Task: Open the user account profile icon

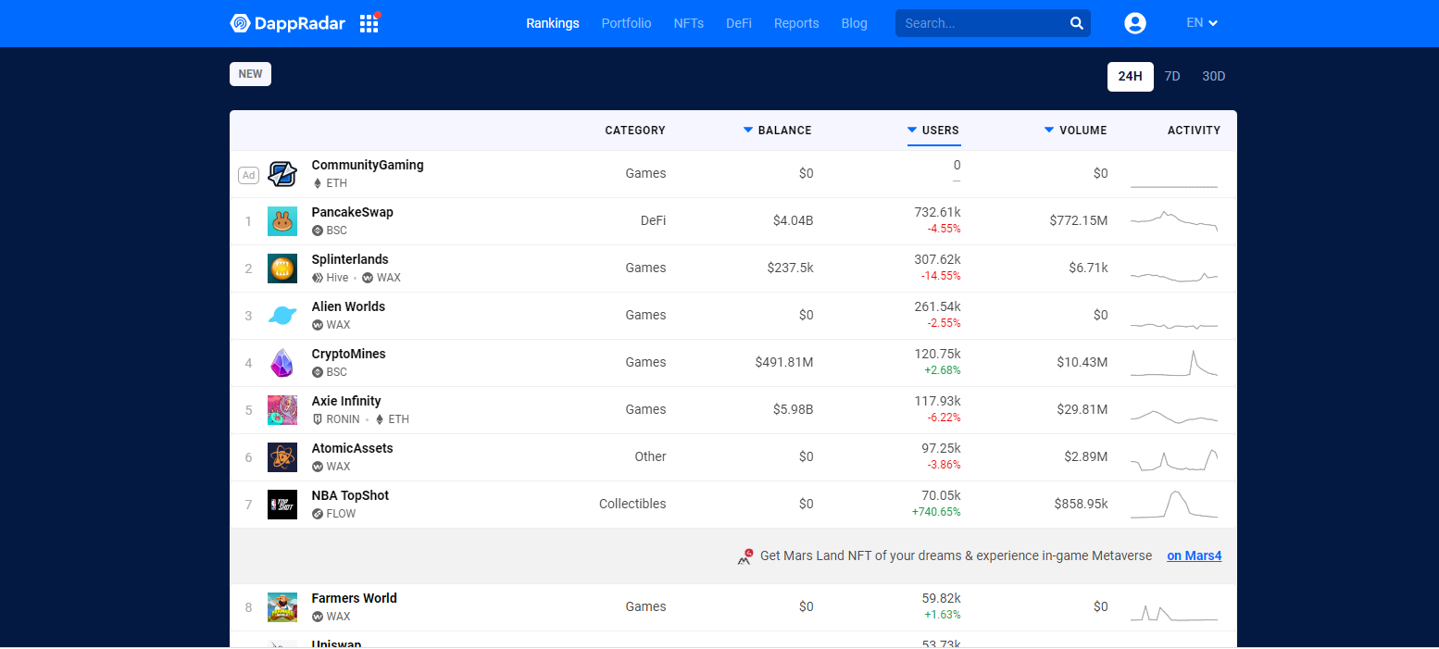Action: pos(1134,23)
